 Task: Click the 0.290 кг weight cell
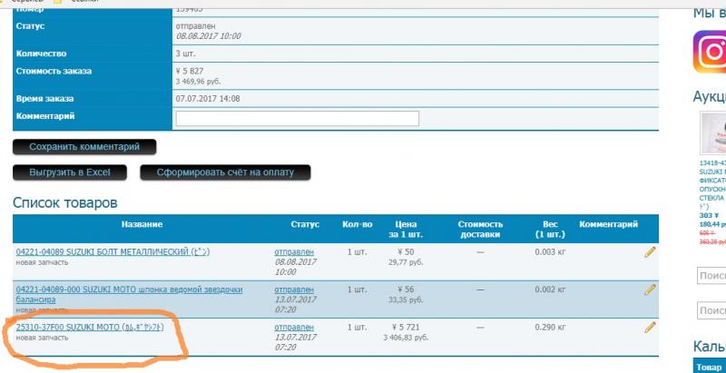[x=550, y=328]
